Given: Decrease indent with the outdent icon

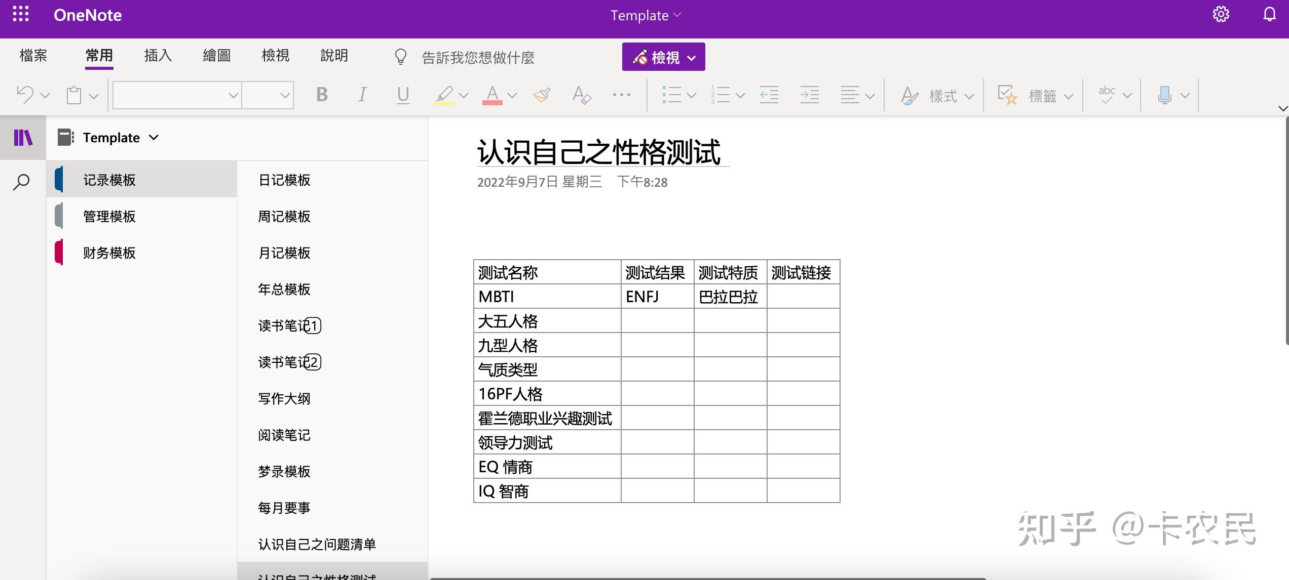Looking at the screenshot, I should (769, 95).
